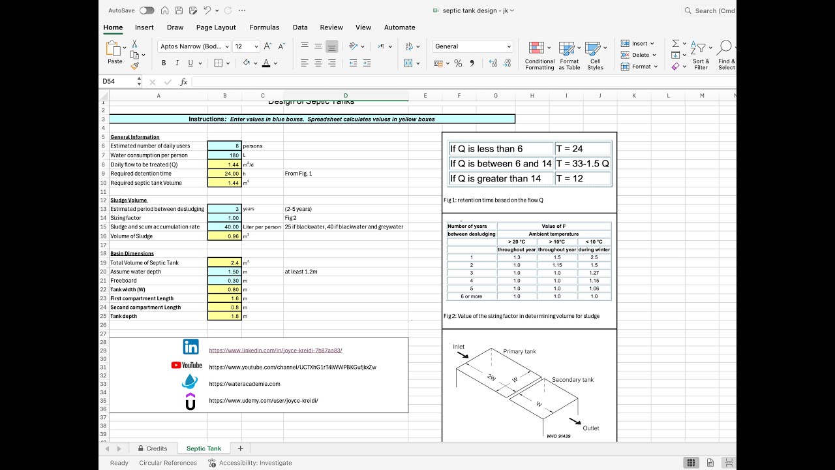The width and height of the screenshot is (835, 470).
Task: Expand the Cell Styles dropdown
Action: tap(605, 48)
